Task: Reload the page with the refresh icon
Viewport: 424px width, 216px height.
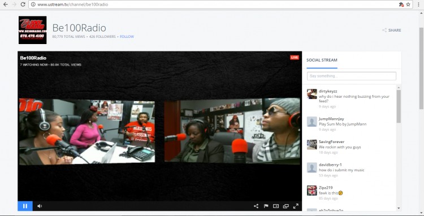Action: (23, 5)
